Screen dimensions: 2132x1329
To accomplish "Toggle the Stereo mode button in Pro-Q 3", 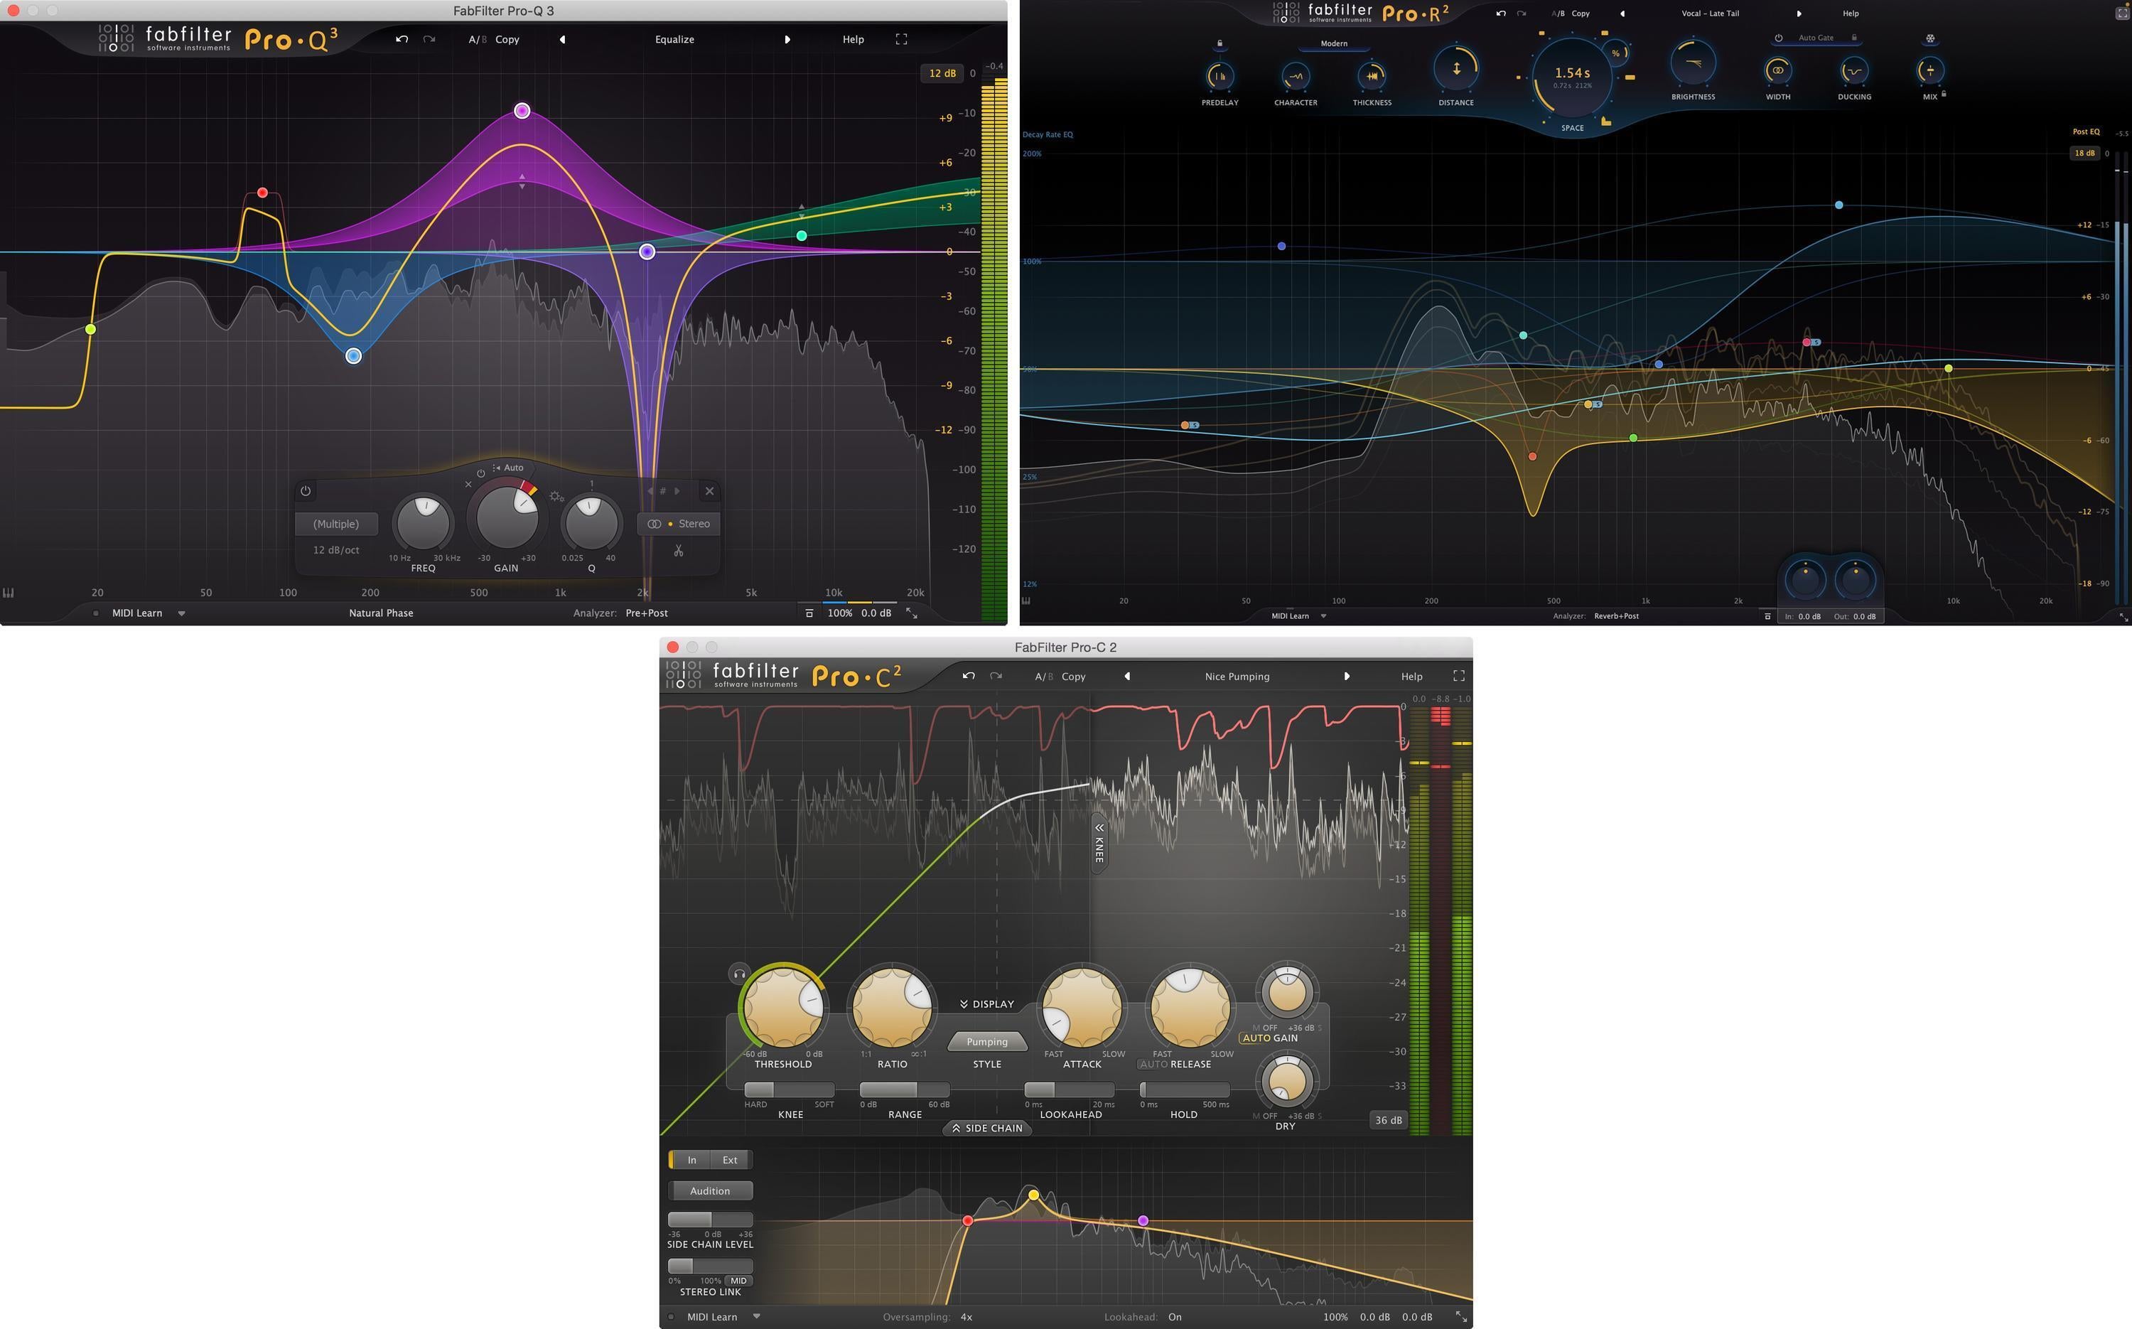I will (681, 524).
